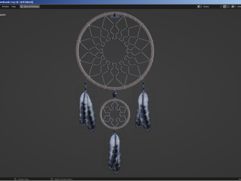
Task: Toggle the scene pin icon
Action: [221, 7]
